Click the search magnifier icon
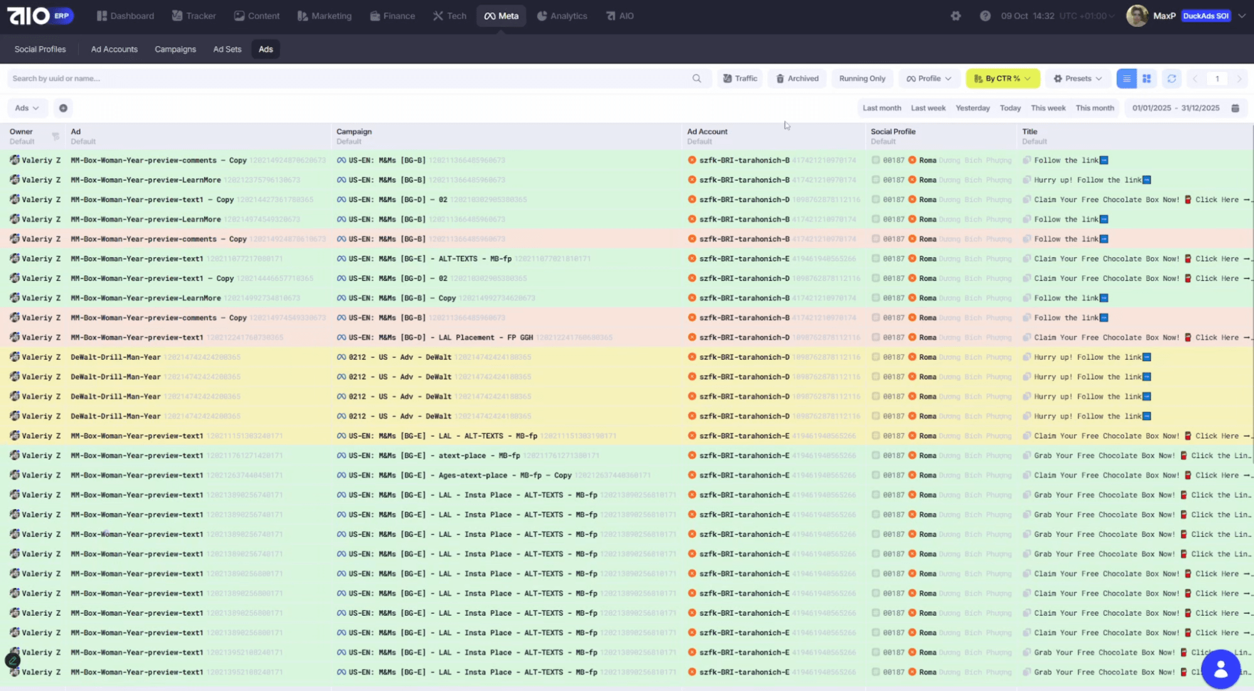Viewport: 1254px width, 691px height. click(x=696, y=78)
